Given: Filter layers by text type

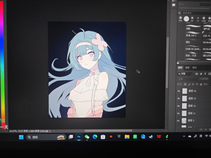Looking at the screenshot, I should pyautogui.click(x=205, y=74).
